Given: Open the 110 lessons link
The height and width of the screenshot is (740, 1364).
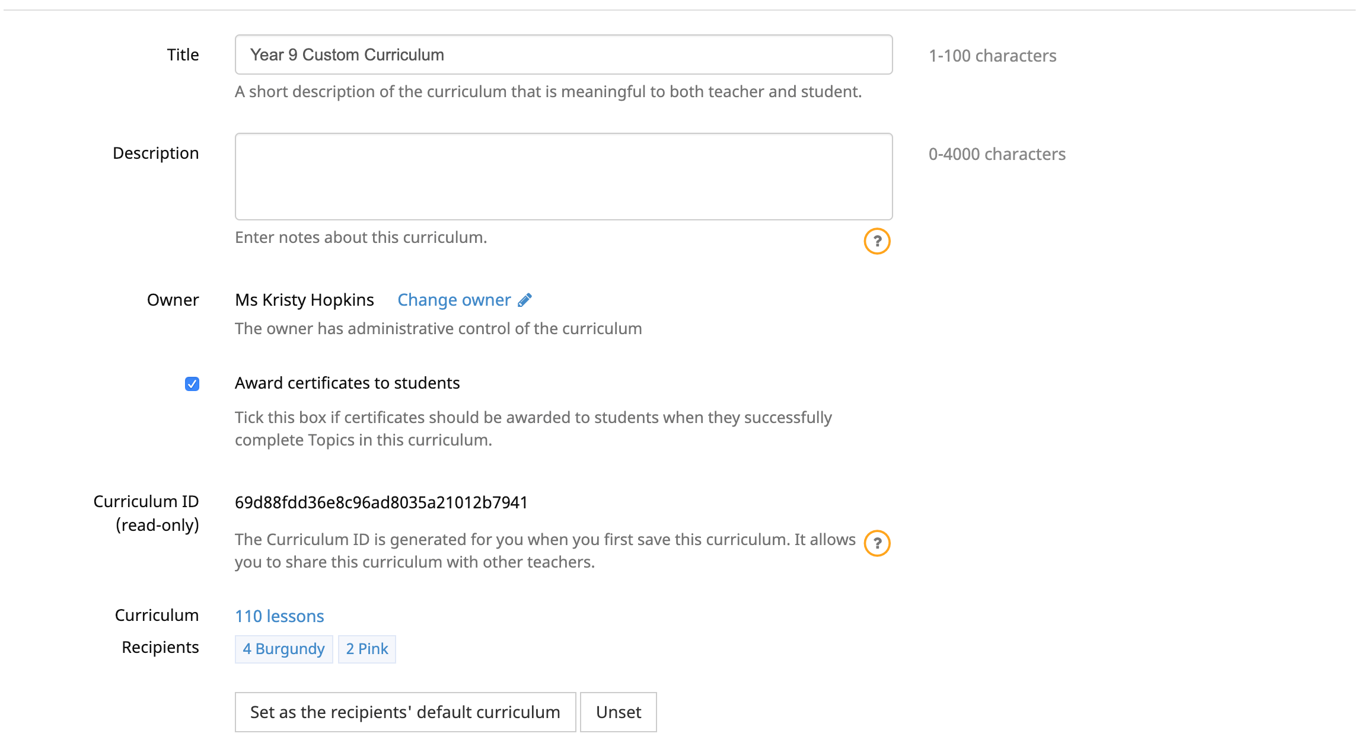Looking at the screenshot, I should tap(279, 616).
